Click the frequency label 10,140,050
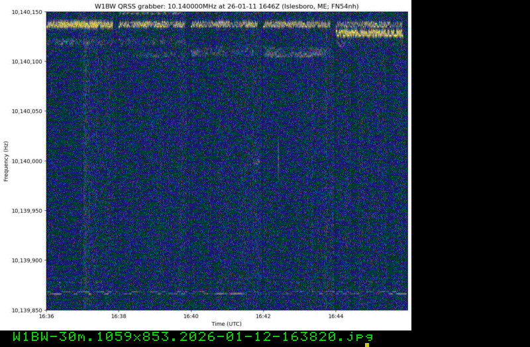 (x=27, y=111)
